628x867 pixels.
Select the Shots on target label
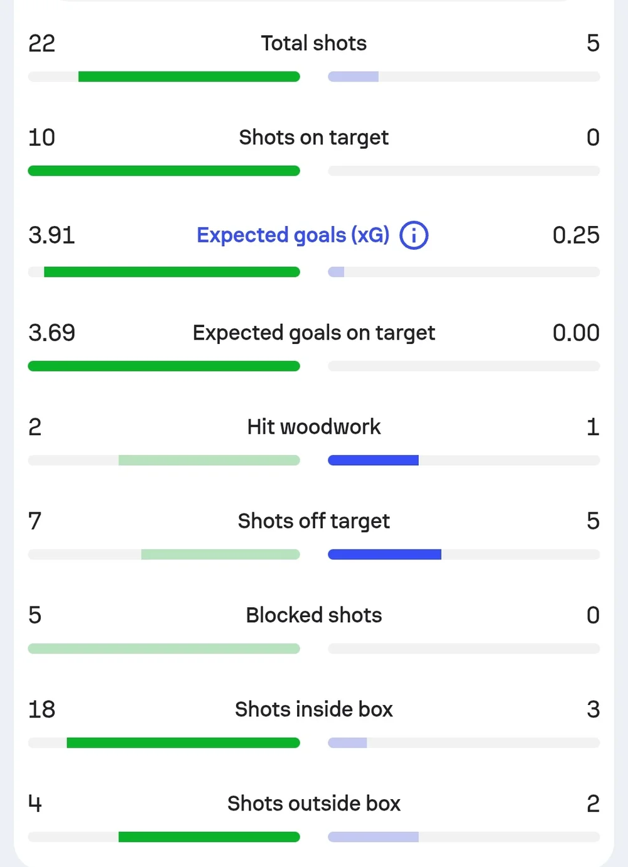314,137
